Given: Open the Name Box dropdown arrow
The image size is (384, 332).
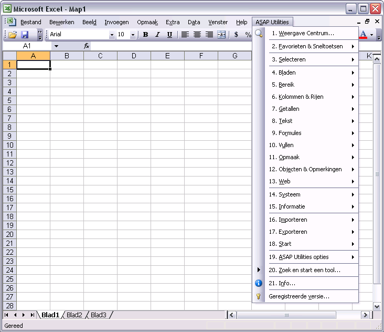Looking at the screenshot, I should tap(56, 46).
